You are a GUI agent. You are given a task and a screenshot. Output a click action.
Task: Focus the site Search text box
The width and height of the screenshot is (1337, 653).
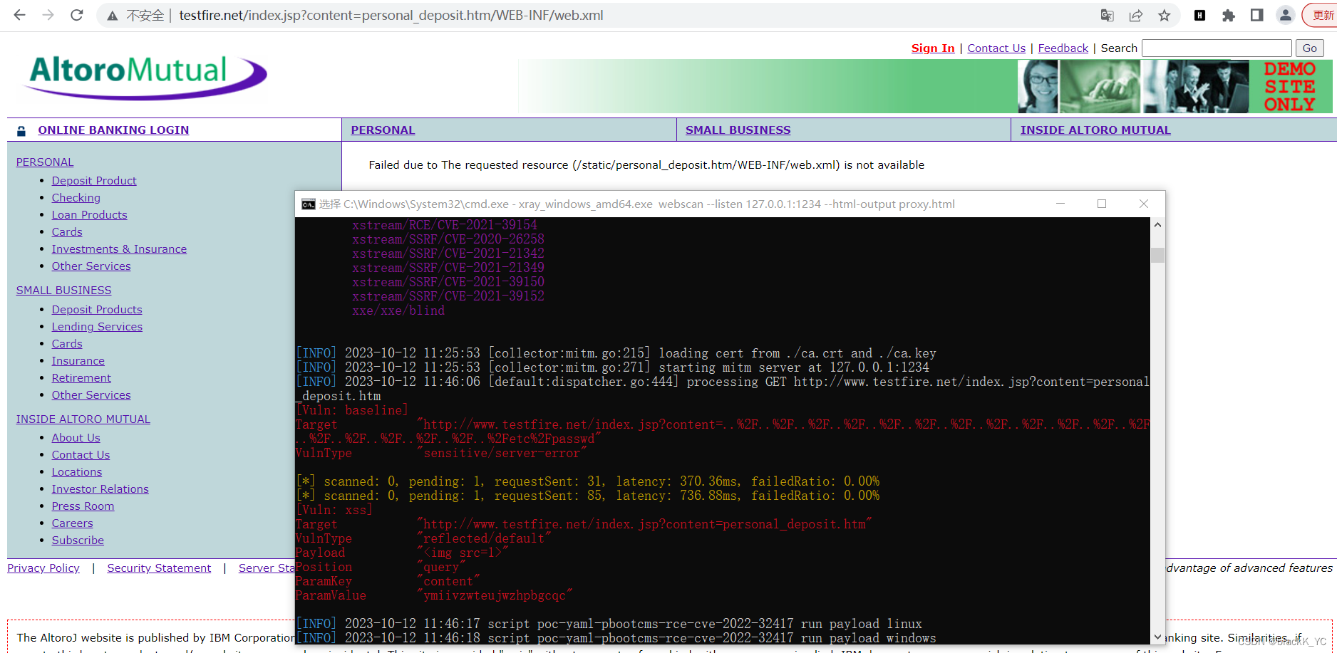click(1217, 48)
